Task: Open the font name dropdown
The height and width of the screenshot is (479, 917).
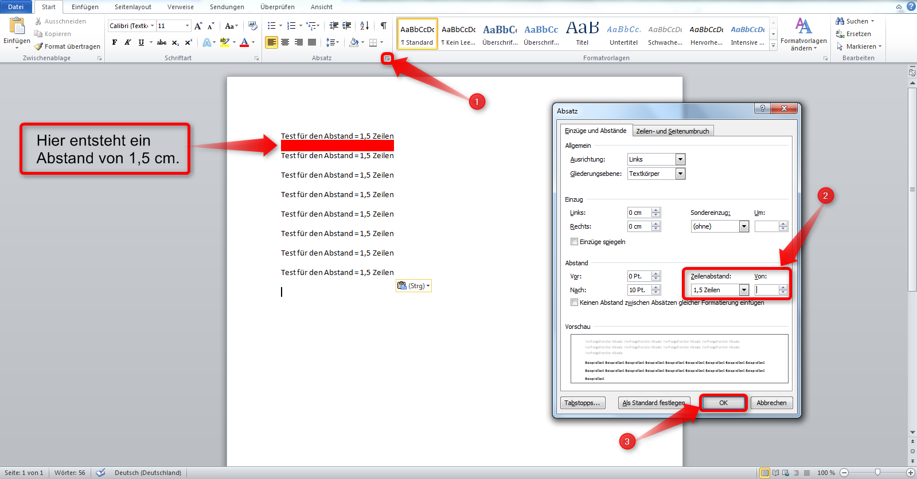Action: [153, 26]
